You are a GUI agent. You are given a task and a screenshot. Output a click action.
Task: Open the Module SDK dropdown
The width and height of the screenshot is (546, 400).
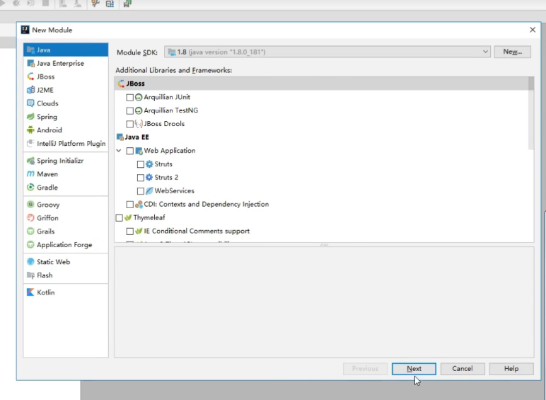(327, 52)
